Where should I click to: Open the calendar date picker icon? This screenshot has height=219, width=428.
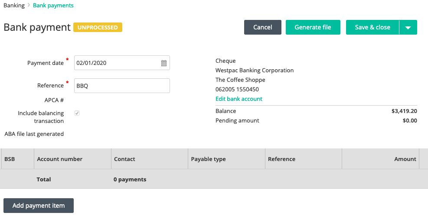point(164,63)
